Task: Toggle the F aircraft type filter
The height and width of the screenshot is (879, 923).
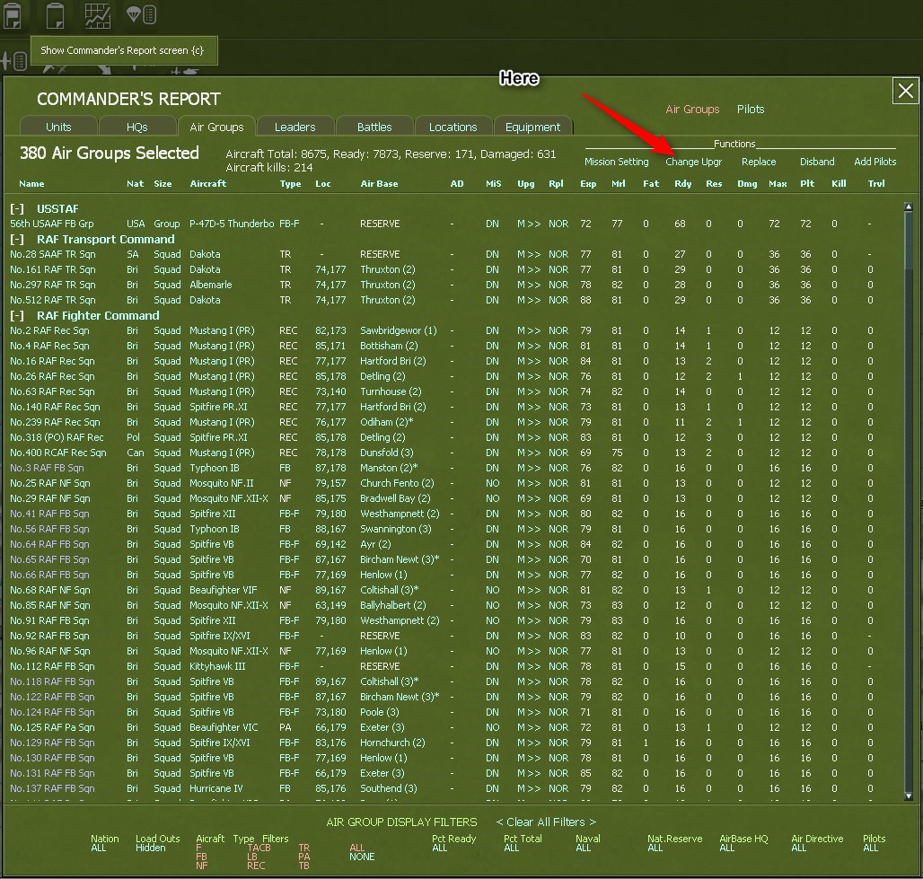Action: [198, 848]
